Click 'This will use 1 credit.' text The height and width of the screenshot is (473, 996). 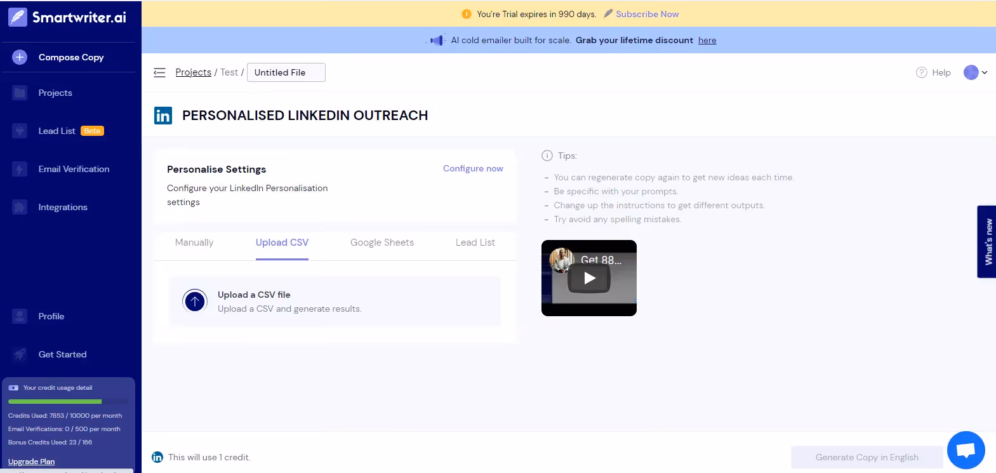[209, 457]
